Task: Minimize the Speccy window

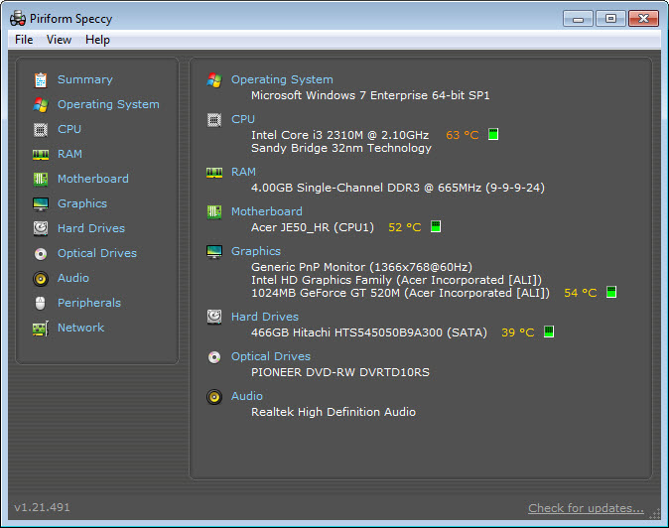Action: 578,19
